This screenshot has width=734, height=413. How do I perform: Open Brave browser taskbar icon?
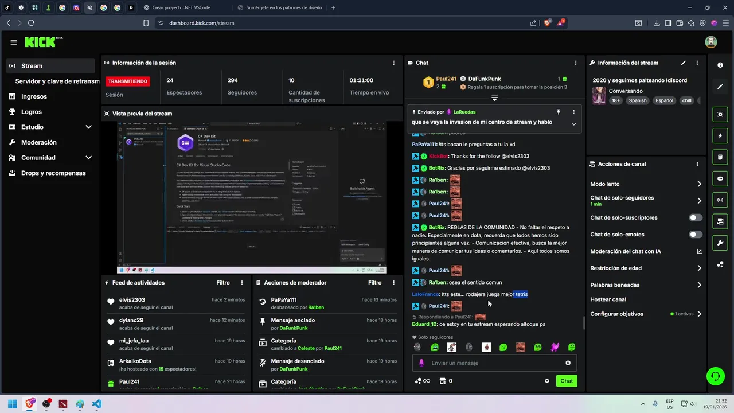tap(29, 404)
